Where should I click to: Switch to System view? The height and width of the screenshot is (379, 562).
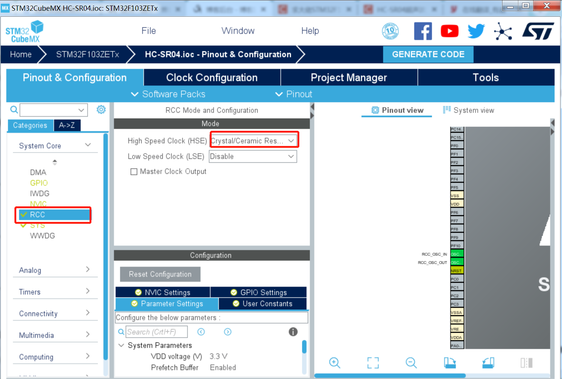point(468,110)
